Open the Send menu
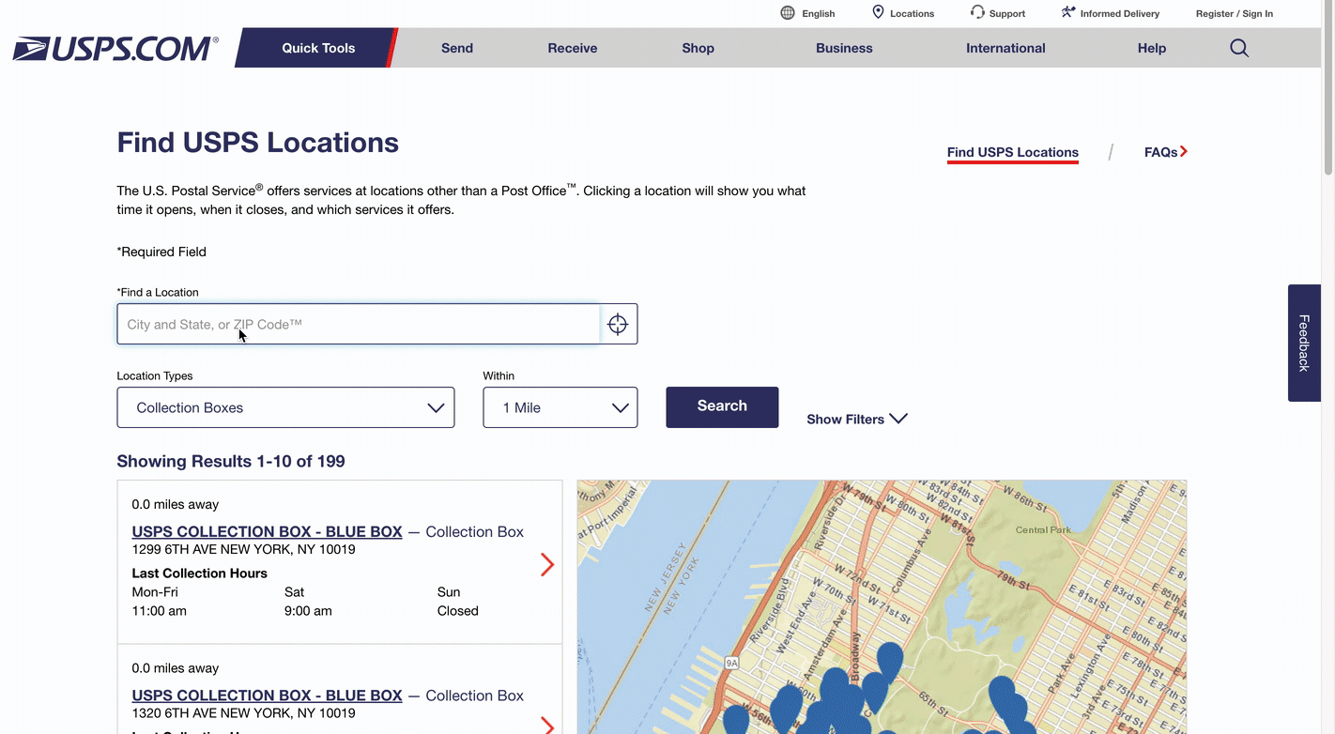This screenshot has width=1335, height=734. tap(457, 48)
